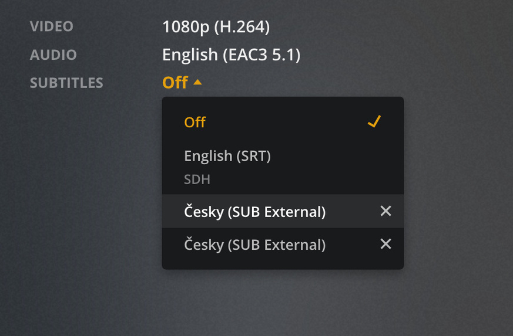Open the video quality 1080p (H.264) selector
The width and height of the screenshot is (513, 336).
click(216, 27)
